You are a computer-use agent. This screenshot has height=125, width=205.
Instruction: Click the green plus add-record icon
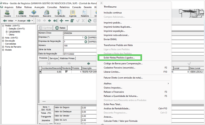coord(61,21)
